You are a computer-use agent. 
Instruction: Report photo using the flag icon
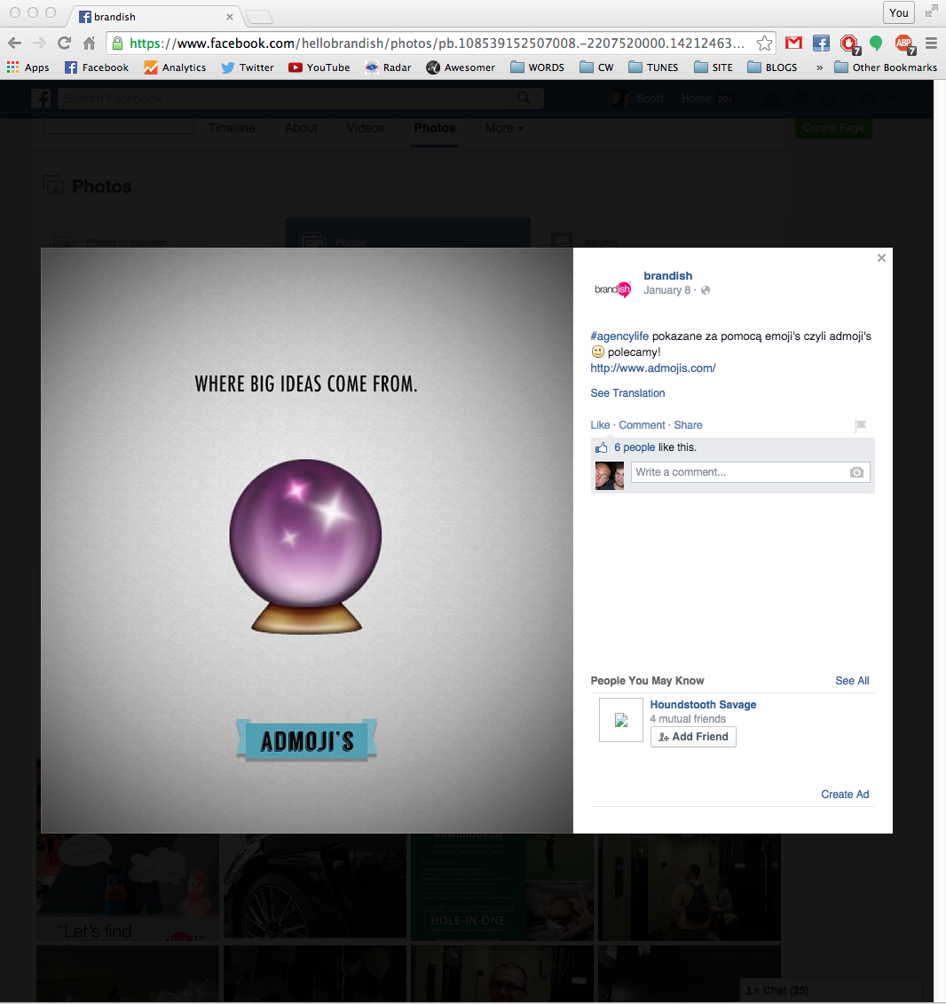click(860, 425)
